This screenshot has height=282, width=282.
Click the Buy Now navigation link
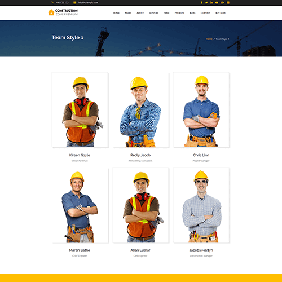tap(221, 13)
